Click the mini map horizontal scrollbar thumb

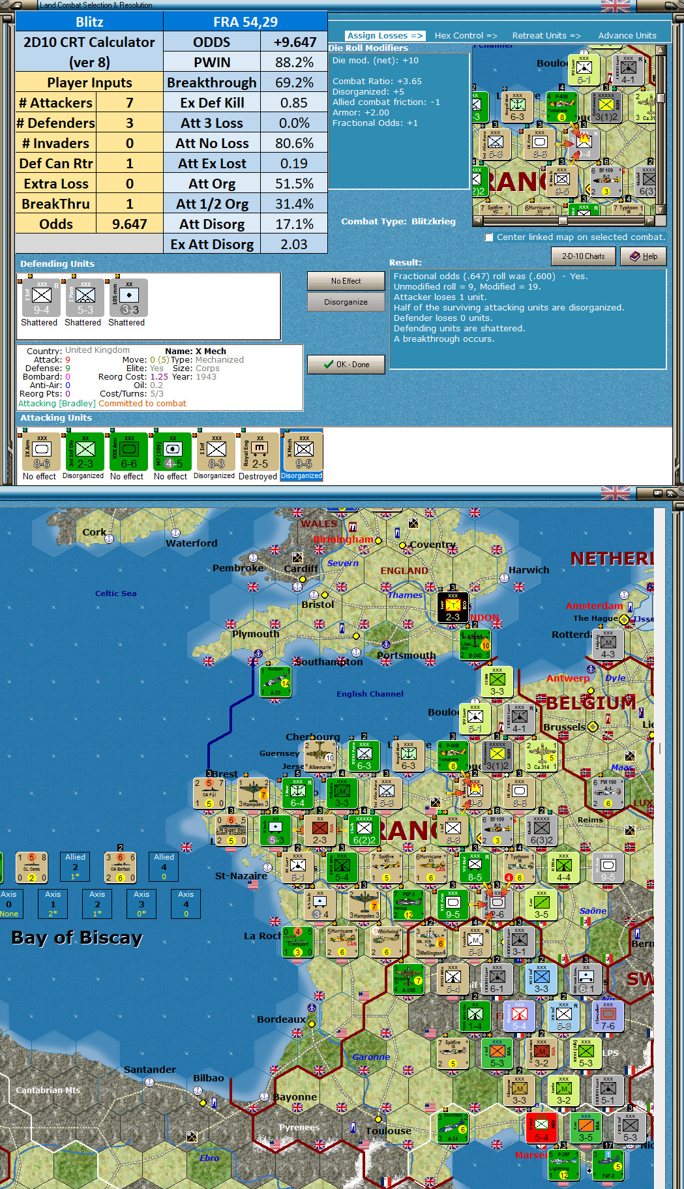coord(563,220)
